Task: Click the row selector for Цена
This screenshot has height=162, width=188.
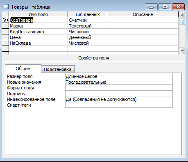Action: [5, 37]
